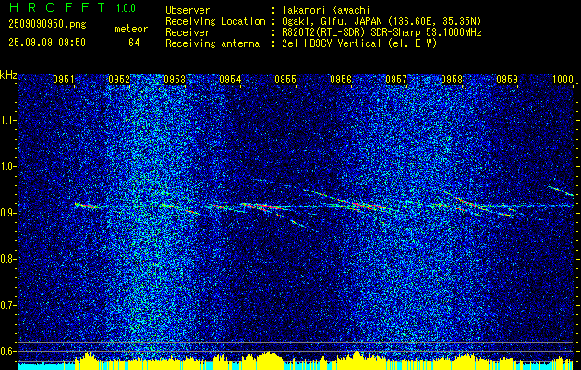581x370 pixels.
Task: Click the Receiving Location field label
Action: tap(215, 21)
